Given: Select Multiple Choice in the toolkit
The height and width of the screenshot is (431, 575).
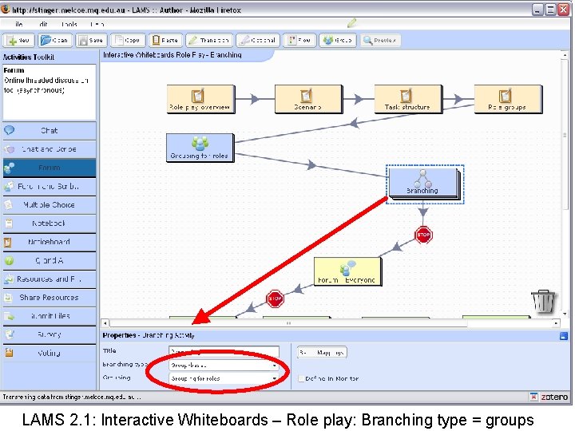Looking at the screenshot, I should (50, 205).
